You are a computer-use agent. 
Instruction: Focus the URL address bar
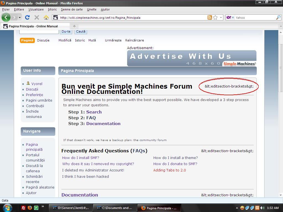[133, 17]
